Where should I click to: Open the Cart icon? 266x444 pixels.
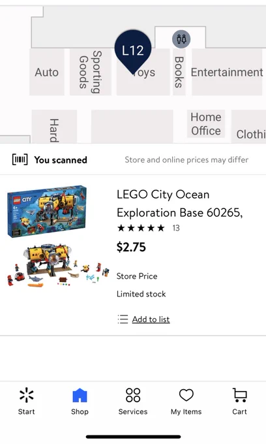pyautogui.click(x=240, y=395)
